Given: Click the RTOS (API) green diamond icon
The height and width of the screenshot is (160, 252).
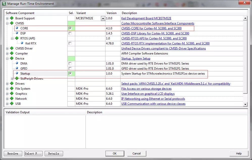Looking at the screenshot, I should click(x=17, y=38).
